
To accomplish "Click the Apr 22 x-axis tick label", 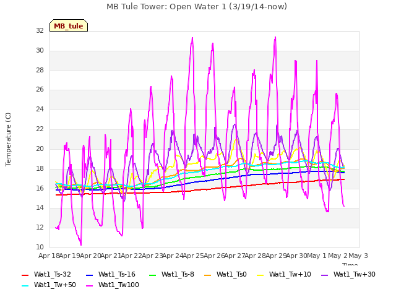I will click(x=131, y=256).
